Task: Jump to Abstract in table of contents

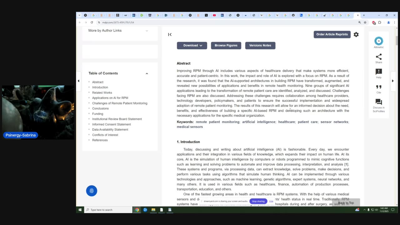Action: tap(98, 82)
